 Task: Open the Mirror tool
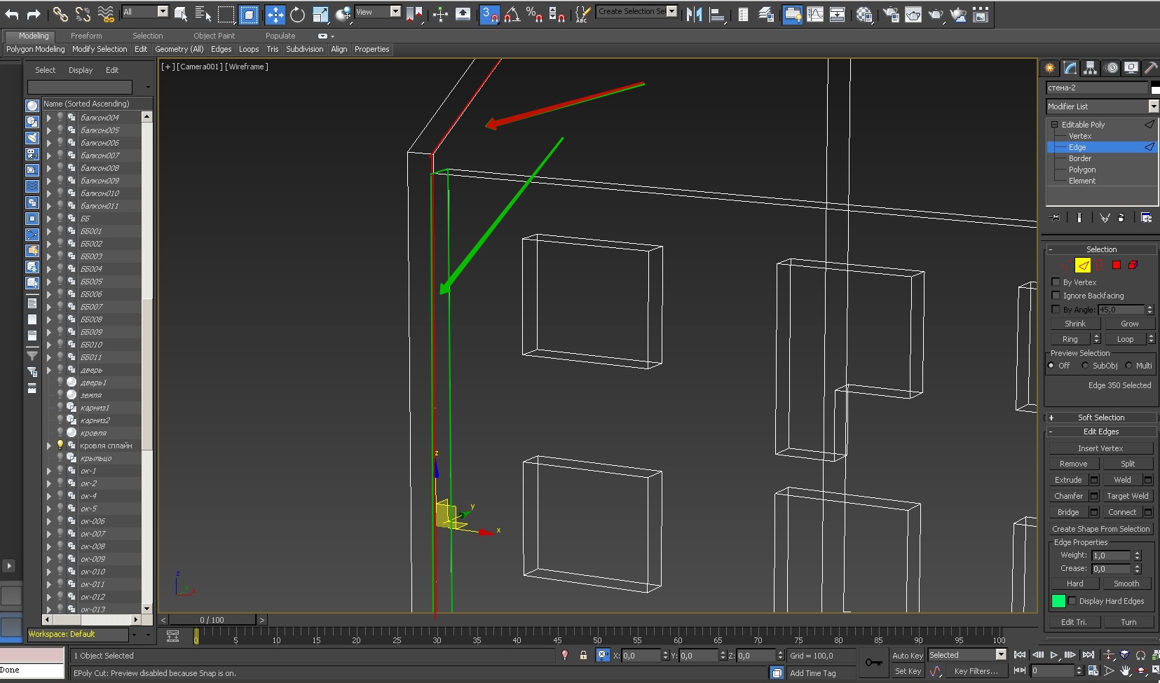(x=694, y=15)
